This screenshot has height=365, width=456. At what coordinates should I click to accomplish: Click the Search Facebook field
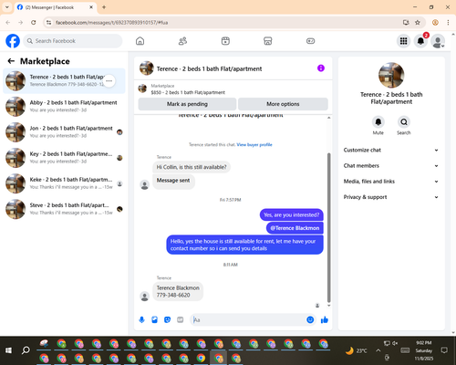[x=73, y=41]
